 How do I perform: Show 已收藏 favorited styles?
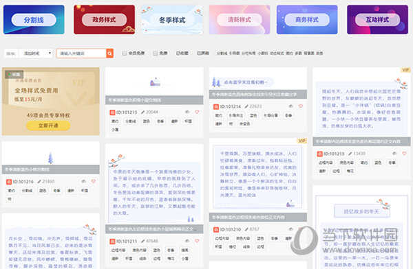pyautogui.click(x=182, y=54)
